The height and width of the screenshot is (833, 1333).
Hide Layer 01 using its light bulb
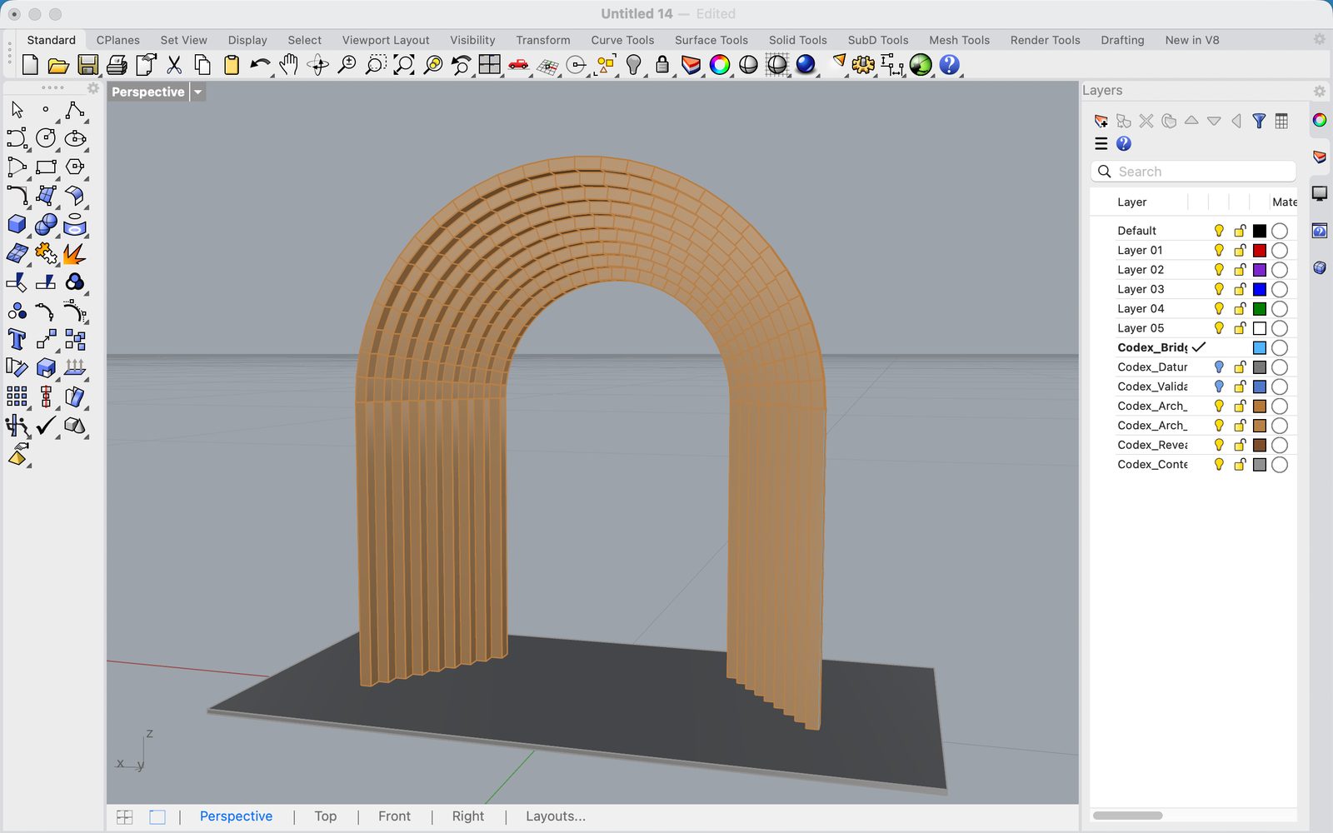pos(1219,250)
